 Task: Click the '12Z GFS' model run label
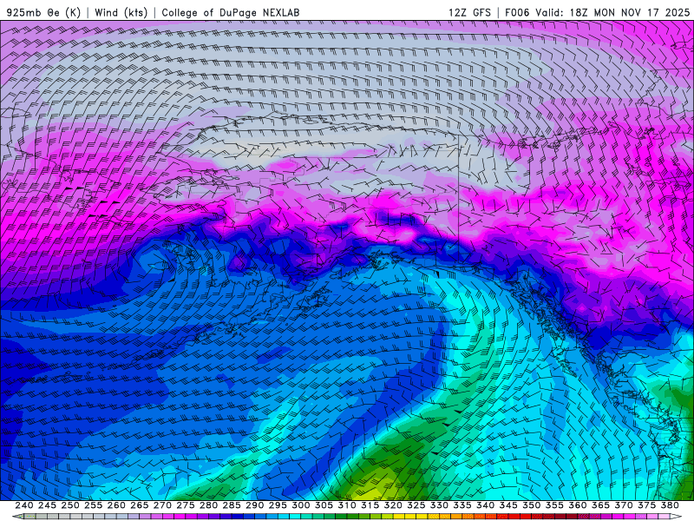469,12
